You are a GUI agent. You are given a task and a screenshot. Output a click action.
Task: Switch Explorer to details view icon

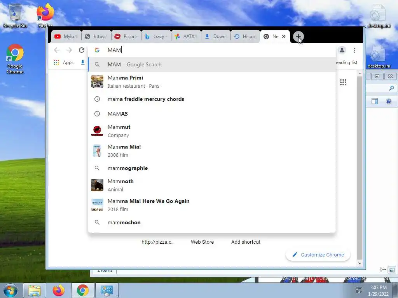pos(383,270)
